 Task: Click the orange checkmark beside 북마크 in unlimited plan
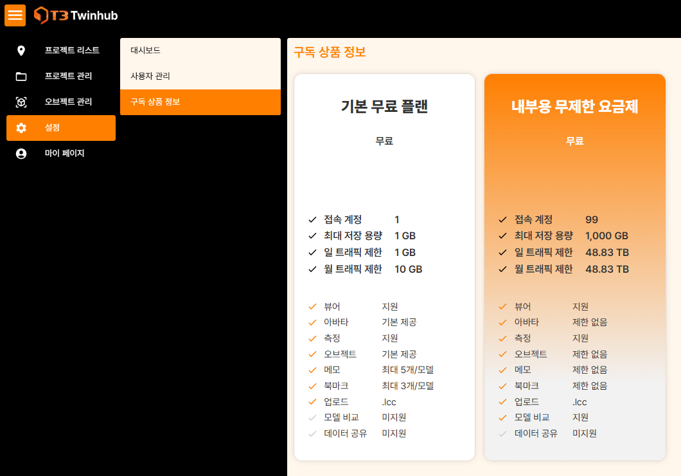click(x=502, y=386)
